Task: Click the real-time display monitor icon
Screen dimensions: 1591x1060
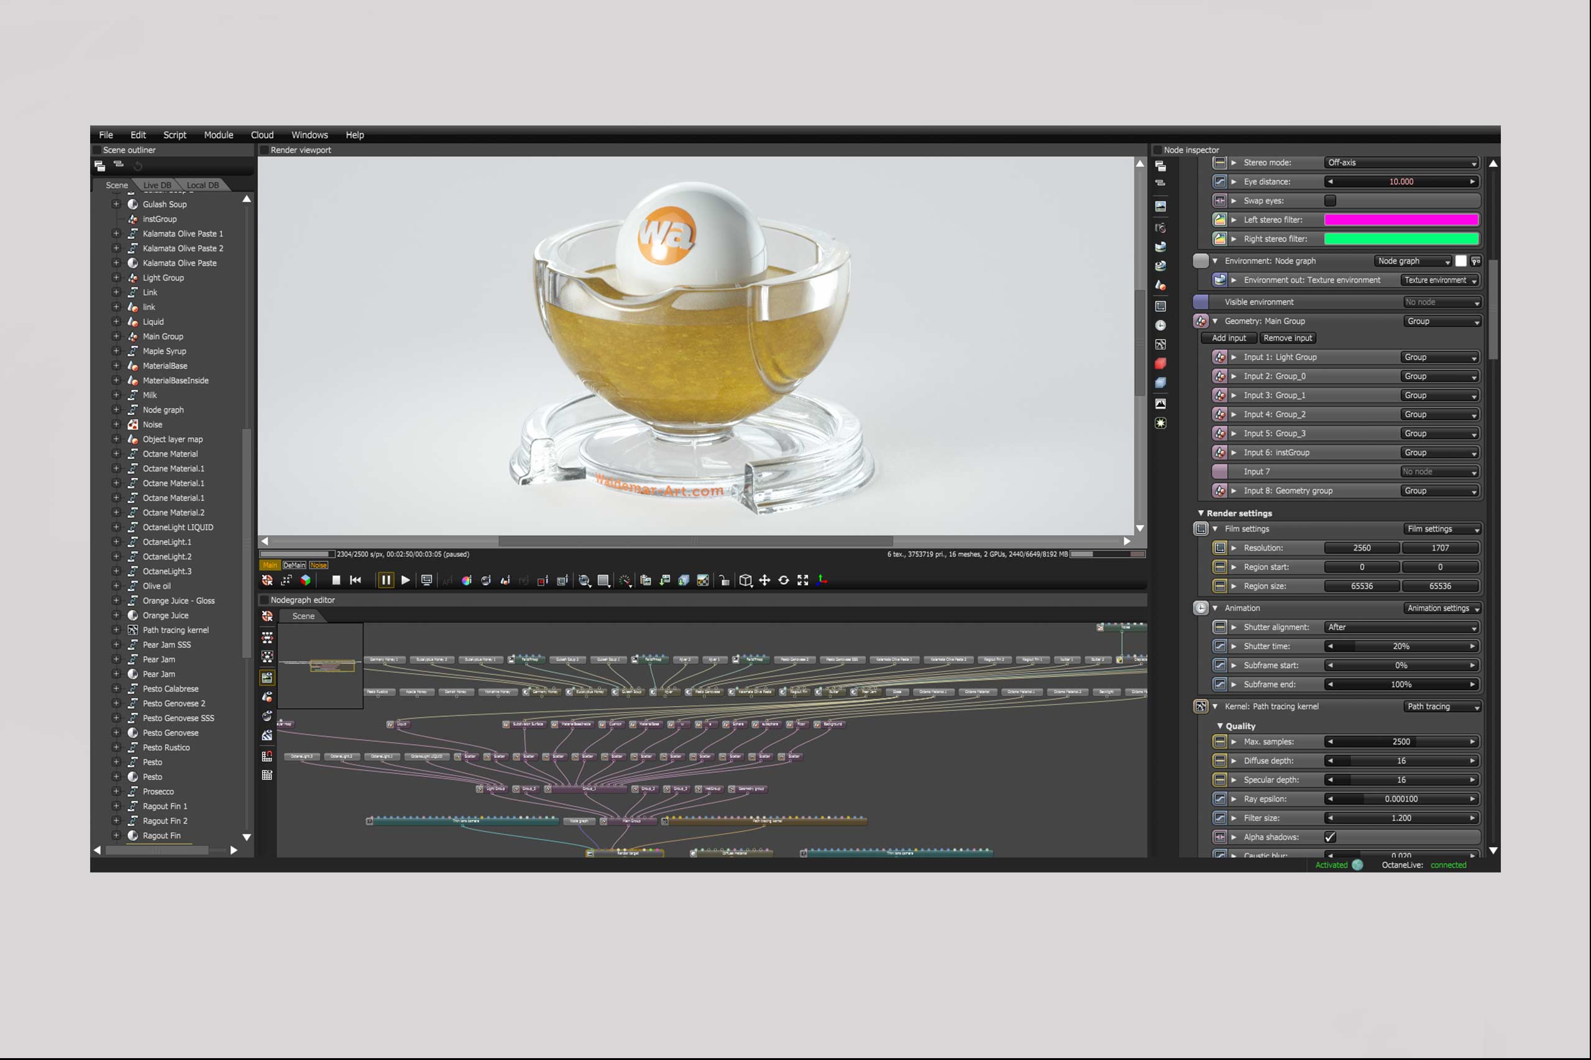Action: pyautogui.click(x=427, y=580)
